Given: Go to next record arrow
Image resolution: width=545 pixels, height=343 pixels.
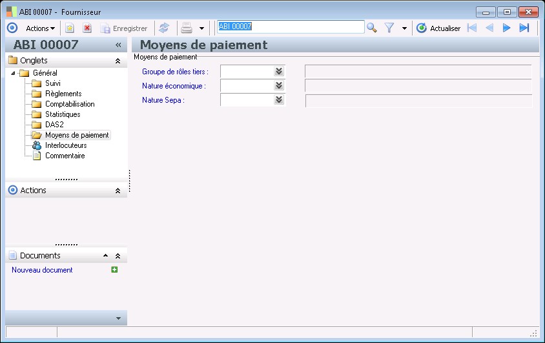Looking at the screenshot, I should click(506, 28).
